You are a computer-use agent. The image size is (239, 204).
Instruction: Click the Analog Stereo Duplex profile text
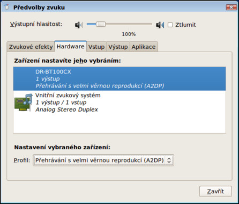66,110
